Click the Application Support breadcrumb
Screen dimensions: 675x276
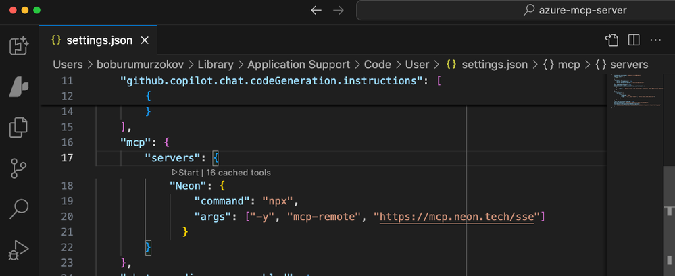[x=299, y=65]
